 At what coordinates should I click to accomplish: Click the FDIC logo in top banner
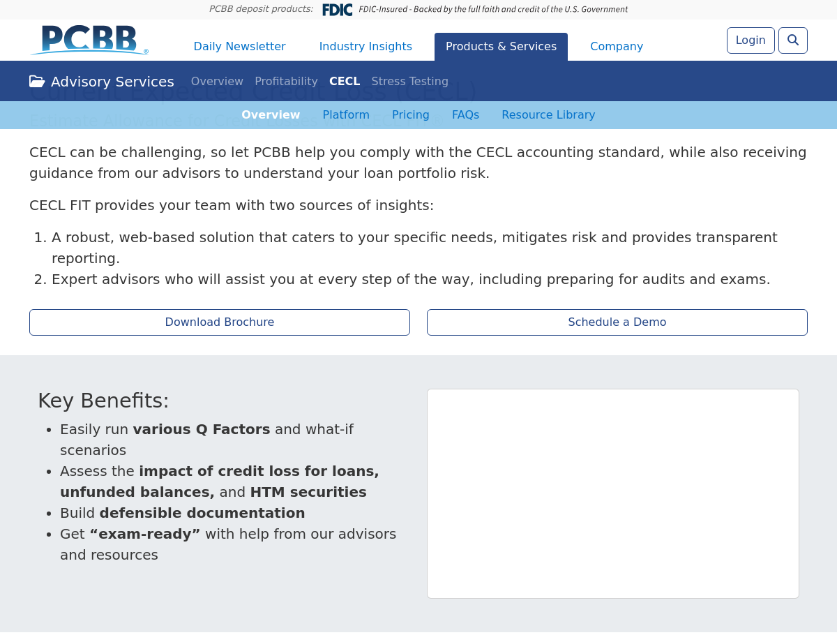click(x=337, y=10)
